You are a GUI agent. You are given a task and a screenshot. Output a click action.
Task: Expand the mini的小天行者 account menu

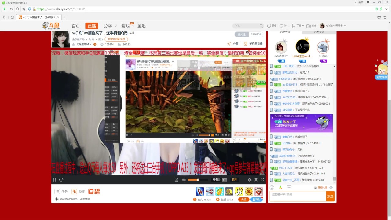point(333,26)
